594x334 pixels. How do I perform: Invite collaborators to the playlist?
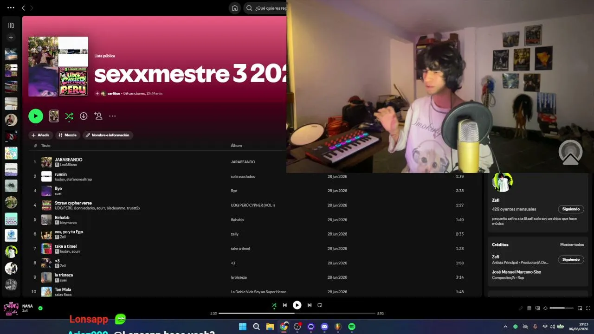click(98, 116)
